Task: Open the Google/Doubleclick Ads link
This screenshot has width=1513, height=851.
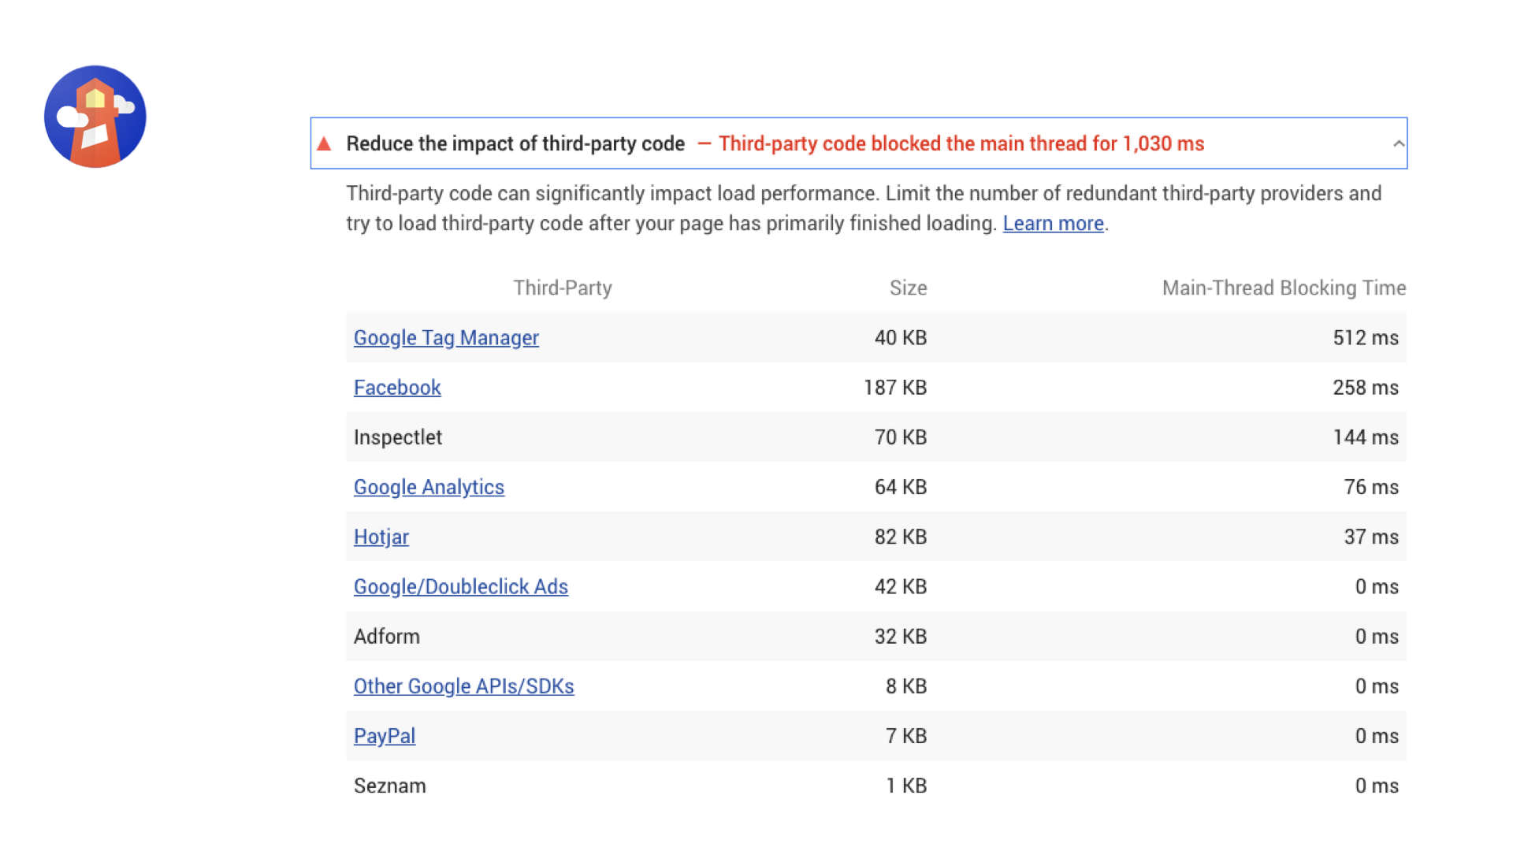Action: [x=461, y=587]
